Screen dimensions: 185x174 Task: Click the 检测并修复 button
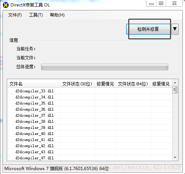pyautogui.click(x=148, y=29)
